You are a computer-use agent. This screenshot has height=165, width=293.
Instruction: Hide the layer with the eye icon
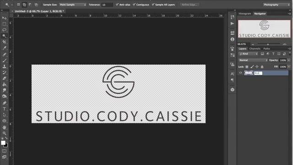[240, 73]
